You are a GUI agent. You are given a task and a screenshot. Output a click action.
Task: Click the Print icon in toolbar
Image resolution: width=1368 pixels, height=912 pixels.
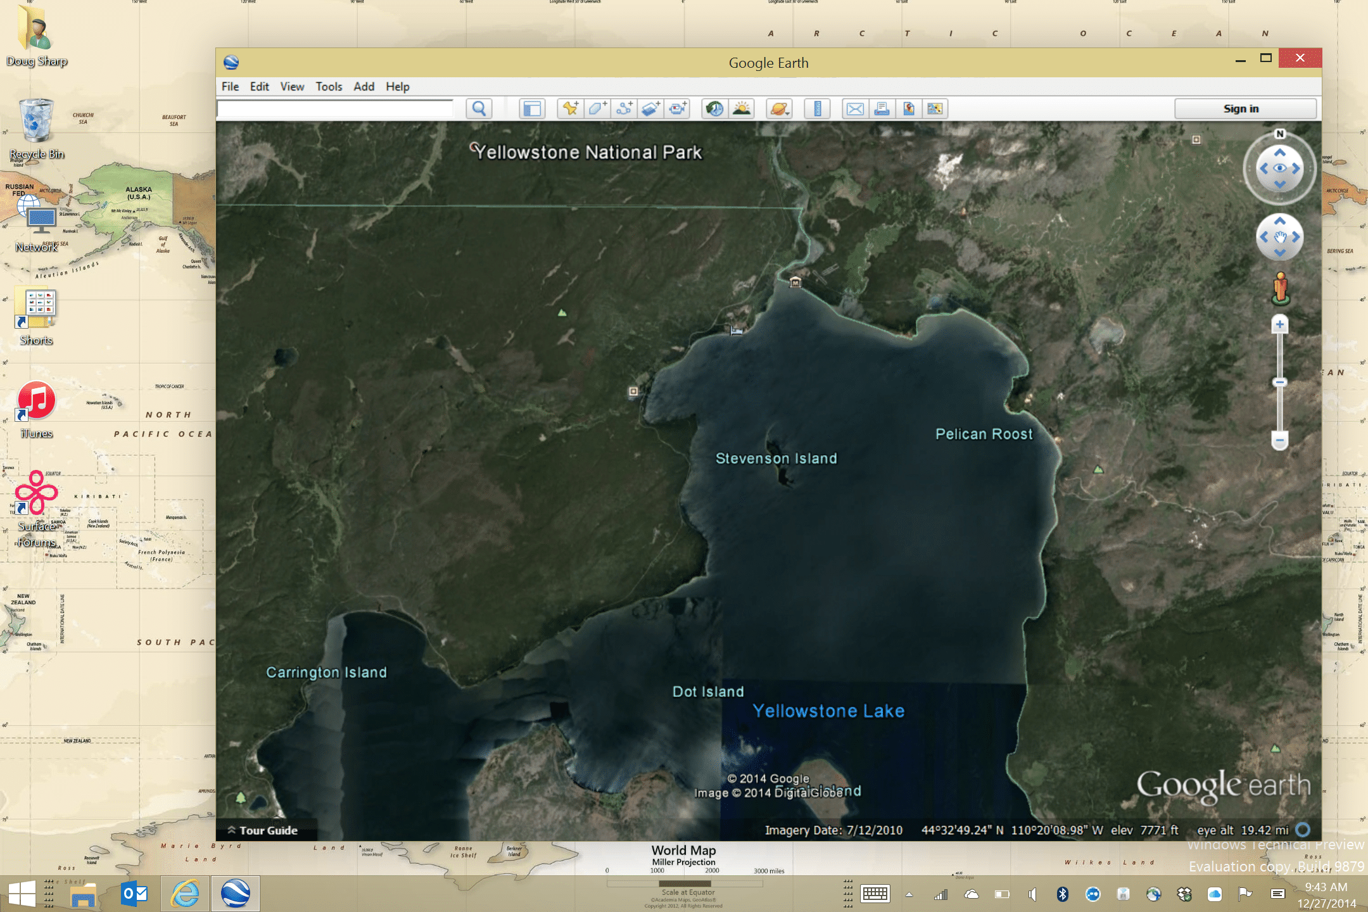882,109
